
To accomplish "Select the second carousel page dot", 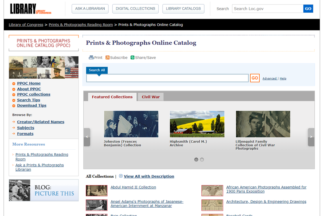I will (x=202, y=160).
